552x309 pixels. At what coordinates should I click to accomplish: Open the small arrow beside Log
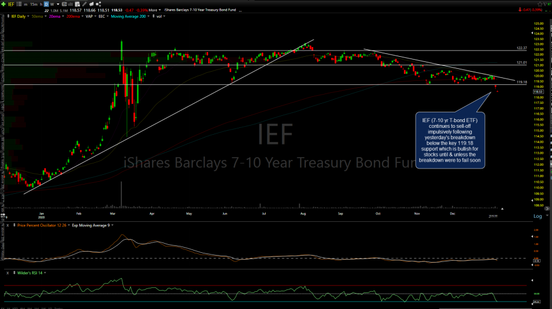(x=547, y=215)
